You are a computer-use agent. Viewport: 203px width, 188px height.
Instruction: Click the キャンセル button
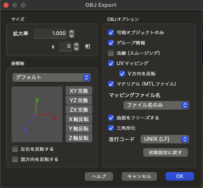coord(139,176)
